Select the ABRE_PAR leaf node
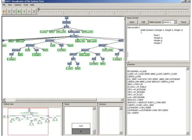This screenshot has height=140, width=192. [x=20, y=41]
